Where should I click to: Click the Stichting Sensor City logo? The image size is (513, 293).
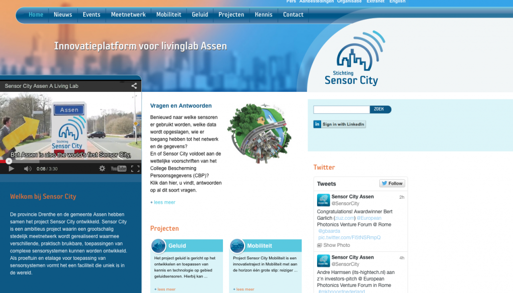coord(355,59)
